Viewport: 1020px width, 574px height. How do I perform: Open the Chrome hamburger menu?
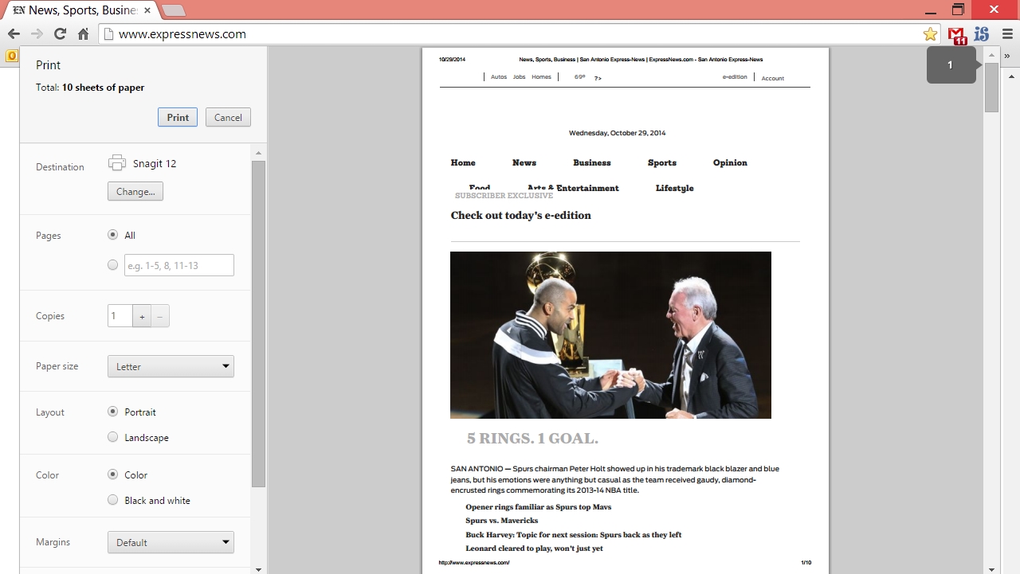pyautogui.click(x=1007, y=34)
